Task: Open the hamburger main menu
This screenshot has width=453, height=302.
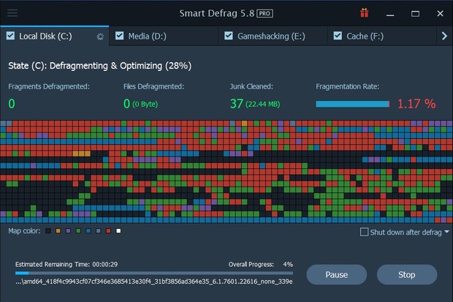Action: coord(12,13)
